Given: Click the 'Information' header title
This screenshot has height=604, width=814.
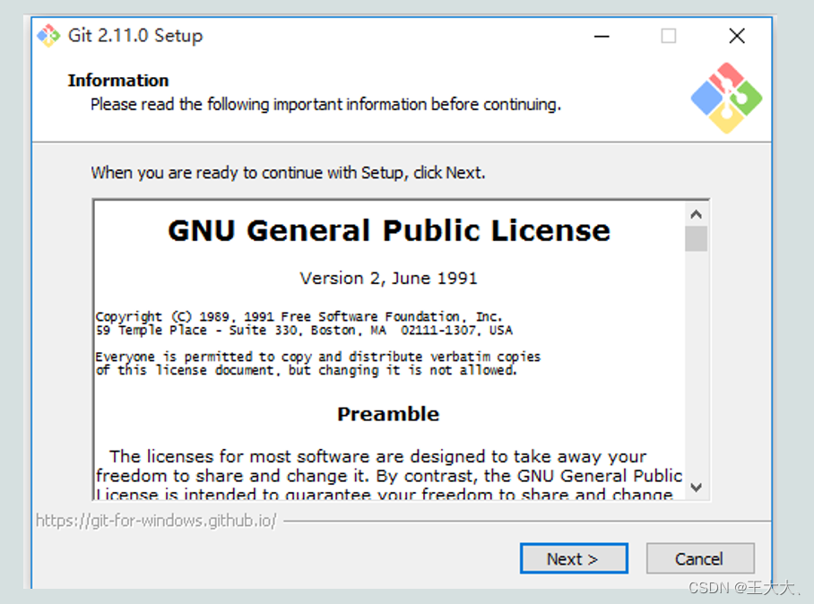Looking at the screenshot, I should click(x=118, y=81).
